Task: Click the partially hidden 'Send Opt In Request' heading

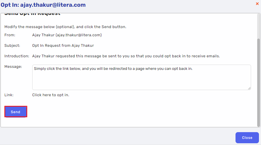Action: [32, 14]
